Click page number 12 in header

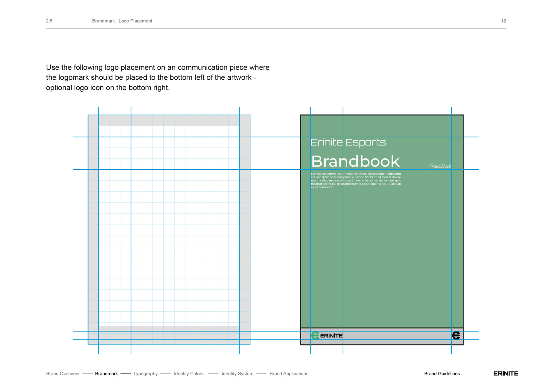[x=503, y=21]
